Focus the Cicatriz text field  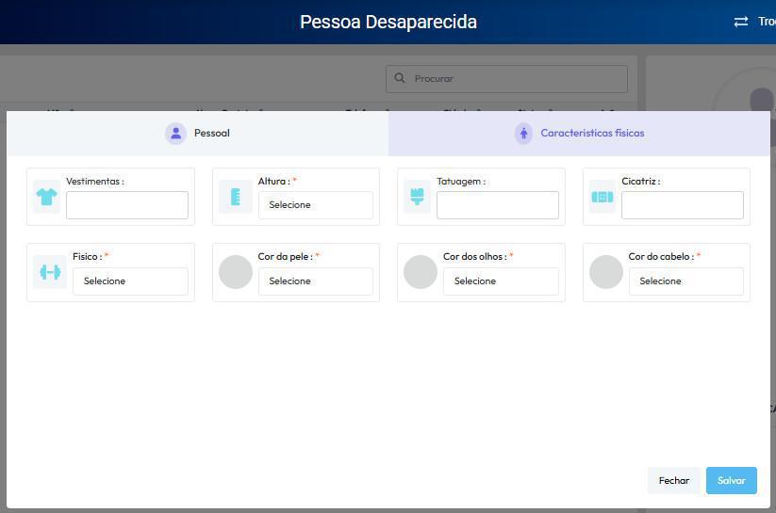pos(683,205)
